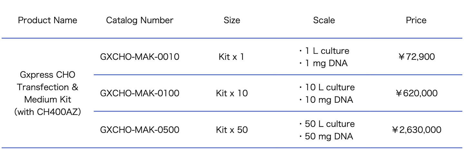Click the 10 mg DNA scale text

pyautogui.click(x=328, y=100)
